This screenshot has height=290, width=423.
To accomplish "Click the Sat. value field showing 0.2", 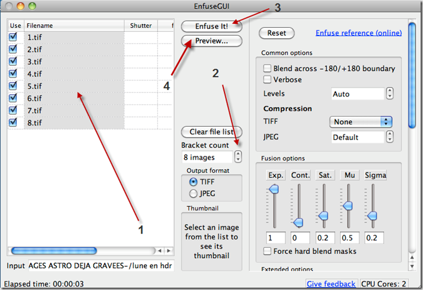I will [x=325, y=238].
